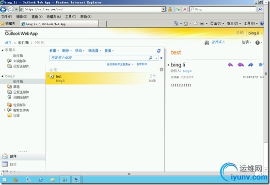The image size is (270, 185).
Task: Click the Reply All double arrow icon
Action: pyautogui.click(x=240, y=65)
